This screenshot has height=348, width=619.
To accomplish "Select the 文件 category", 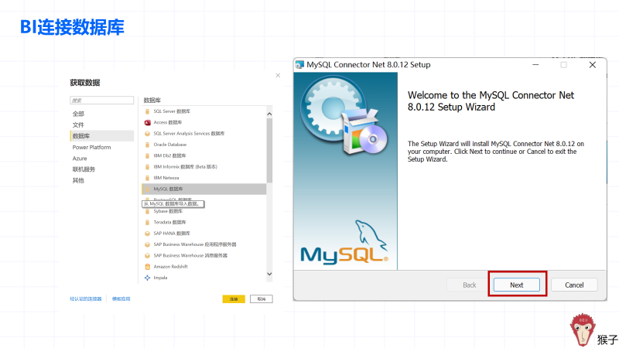I will pos(78,125).
